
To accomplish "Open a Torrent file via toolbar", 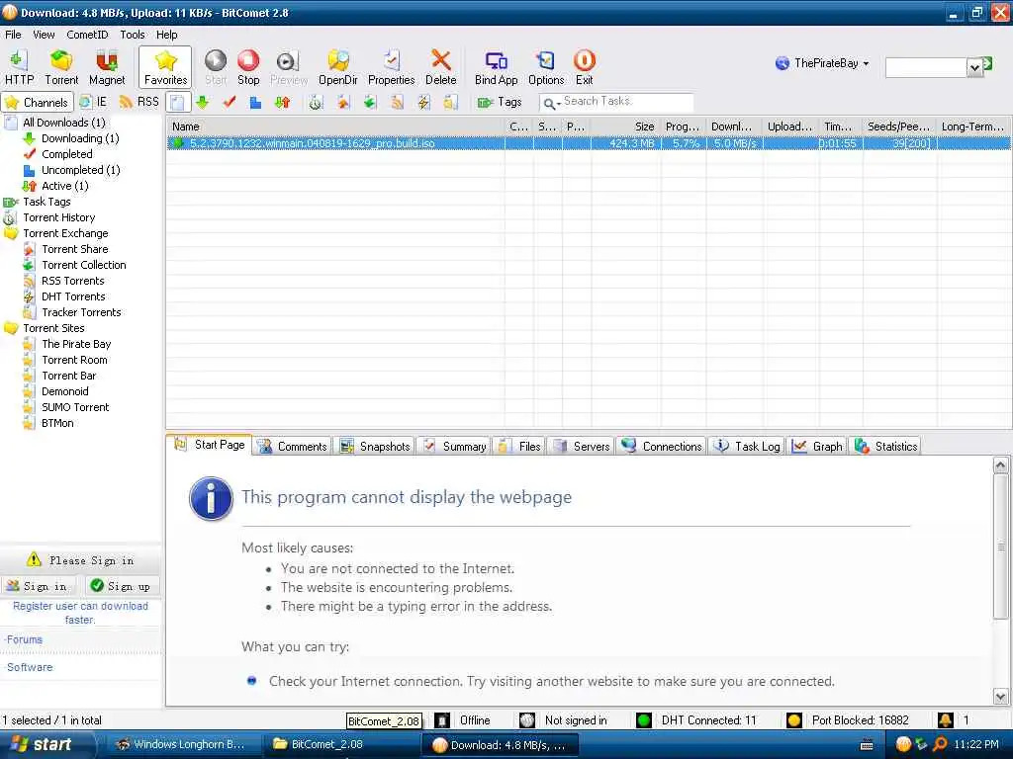I will tap(61, 67).
